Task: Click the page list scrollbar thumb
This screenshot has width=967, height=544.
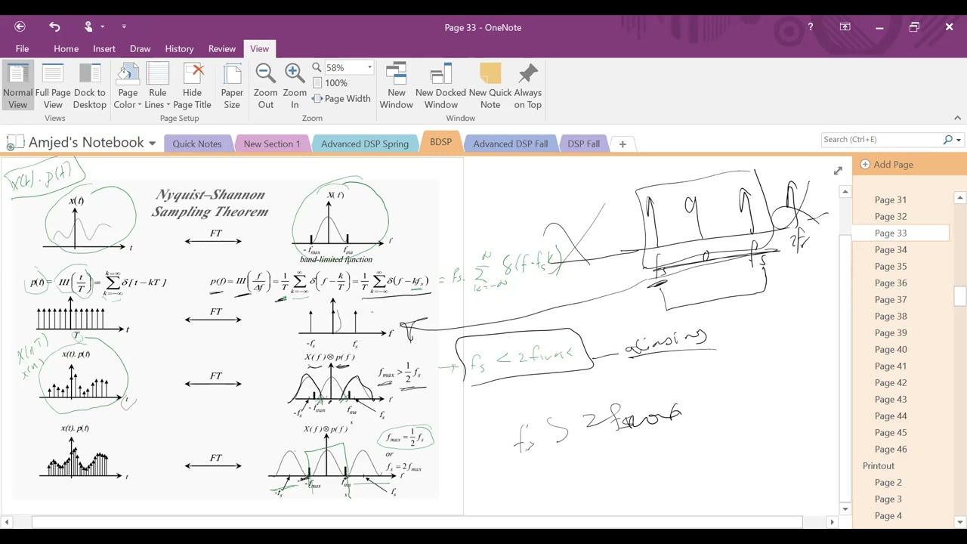Action: point(960,296)
